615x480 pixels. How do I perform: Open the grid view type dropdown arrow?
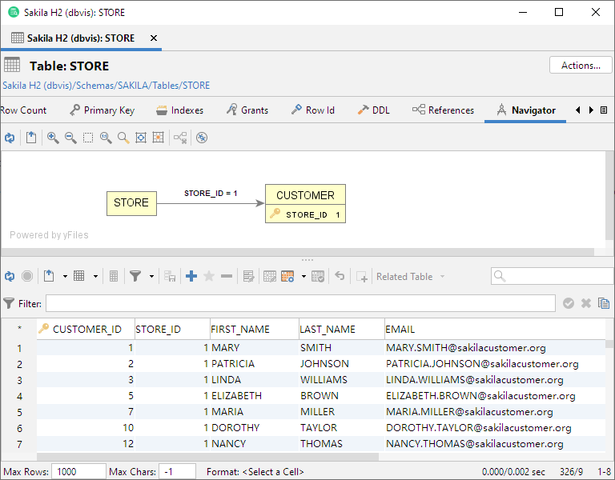95,276
